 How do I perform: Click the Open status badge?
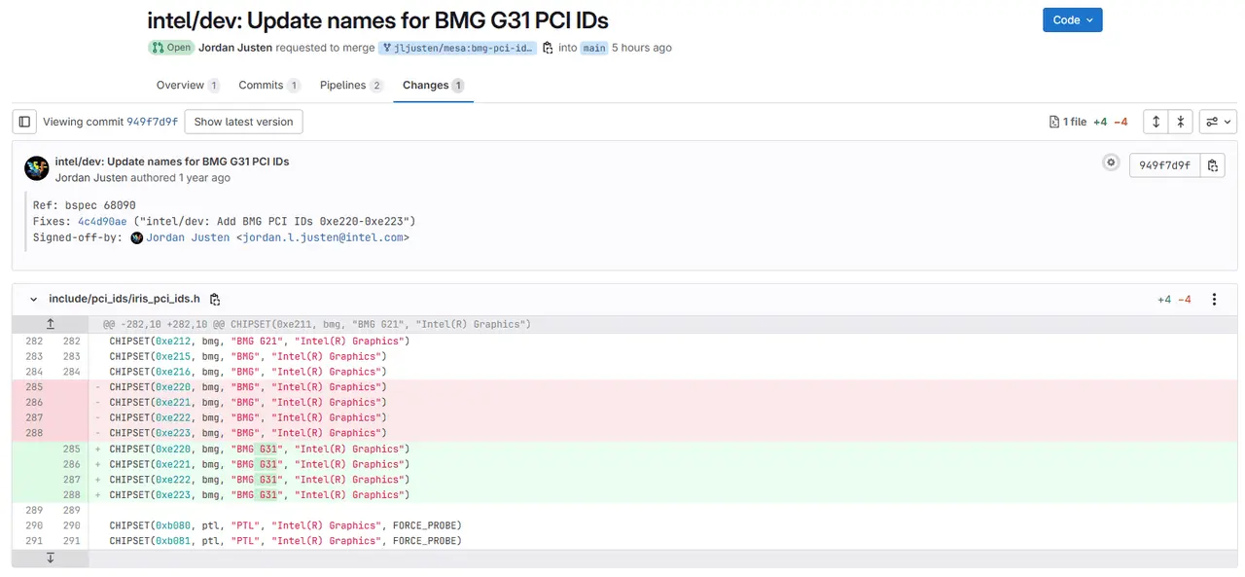pos(170,48)
